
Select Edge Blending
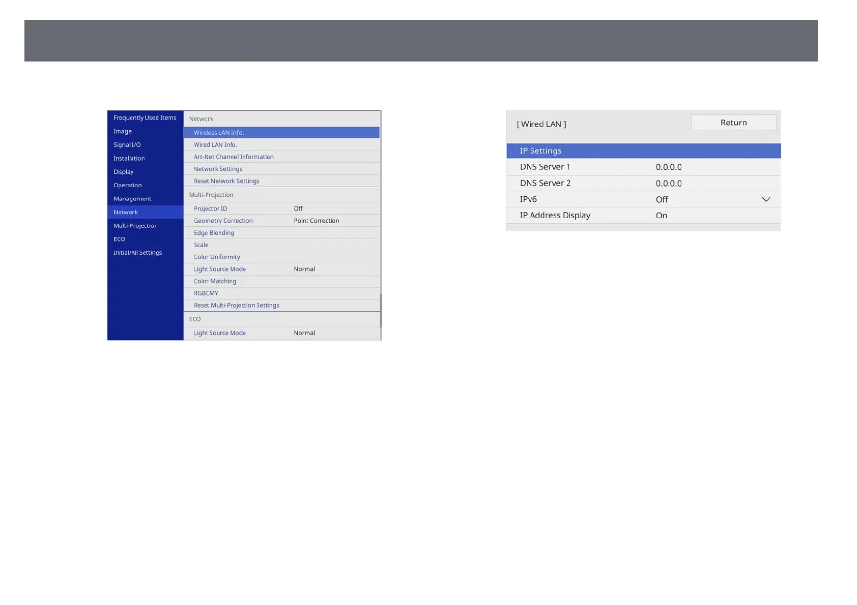281,233
